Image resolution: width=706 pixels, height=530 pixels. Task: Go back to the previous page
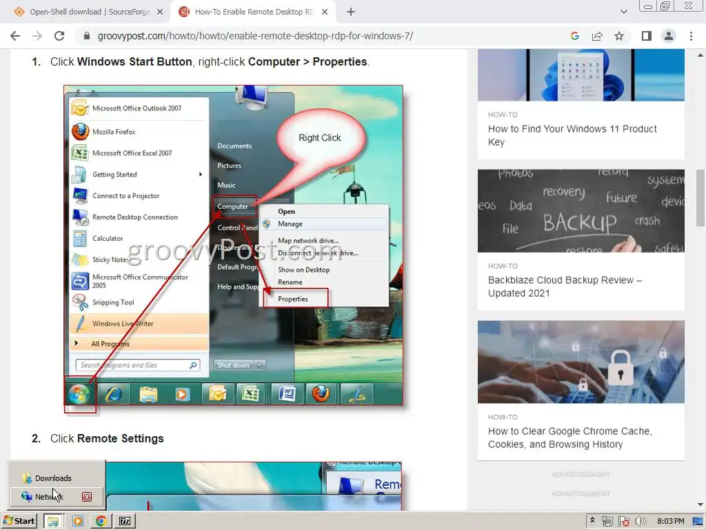click(15, 36)
